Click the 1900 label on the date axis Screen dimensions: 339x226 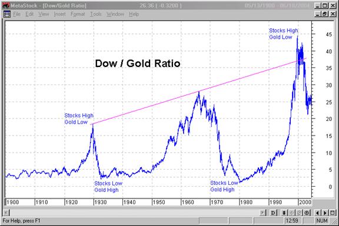point(12,203)
